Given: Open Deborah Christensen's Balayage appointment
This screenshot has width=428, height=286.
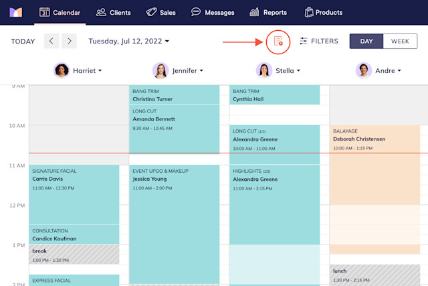Looking at the screenshot, I should (374, 189).
